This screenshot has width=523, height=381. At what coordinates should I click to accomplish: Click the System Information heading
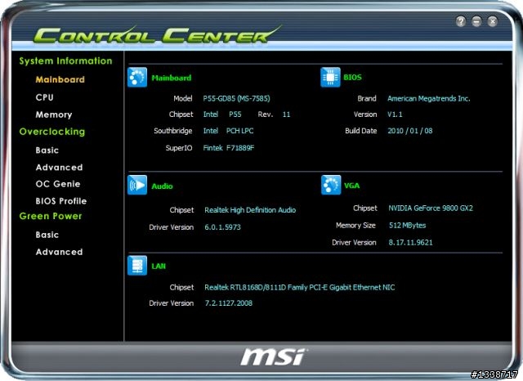pos(65,61)
